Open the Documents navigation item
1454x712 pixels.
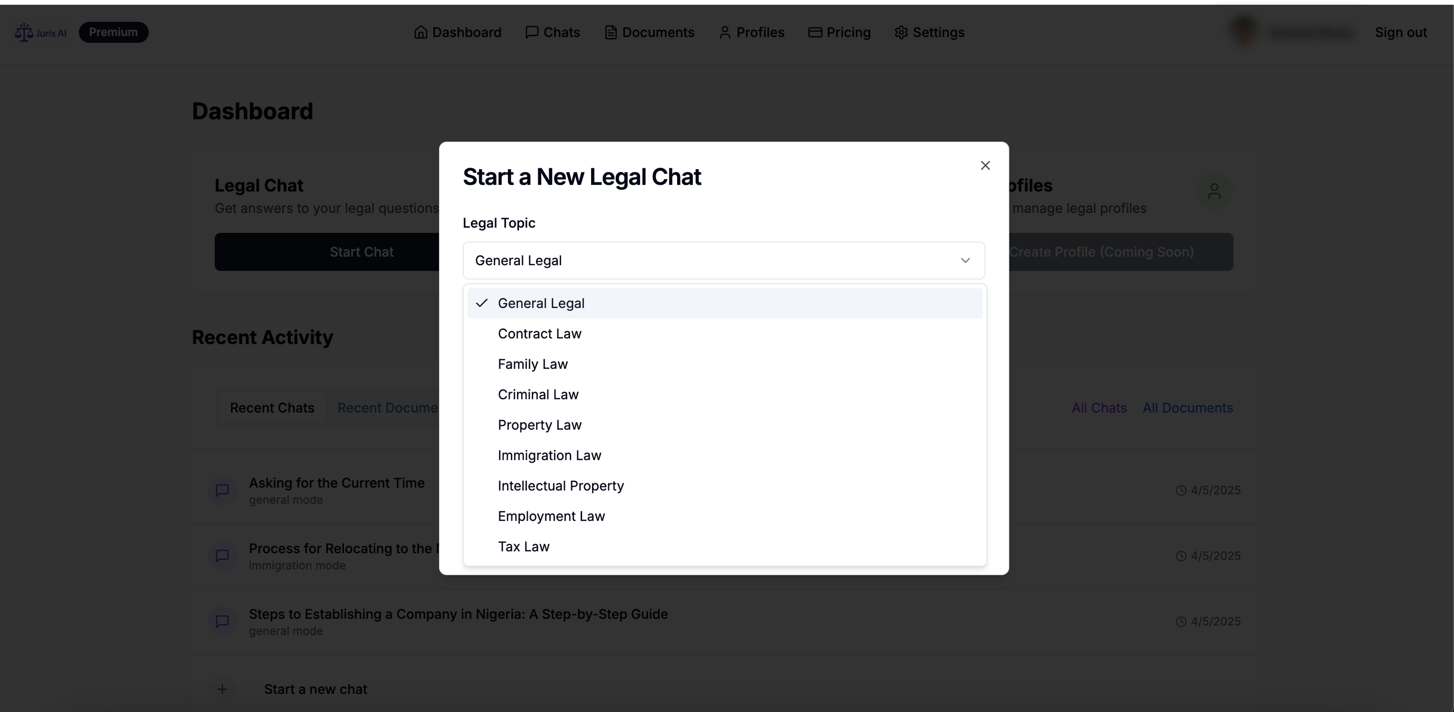click(649, 32)
